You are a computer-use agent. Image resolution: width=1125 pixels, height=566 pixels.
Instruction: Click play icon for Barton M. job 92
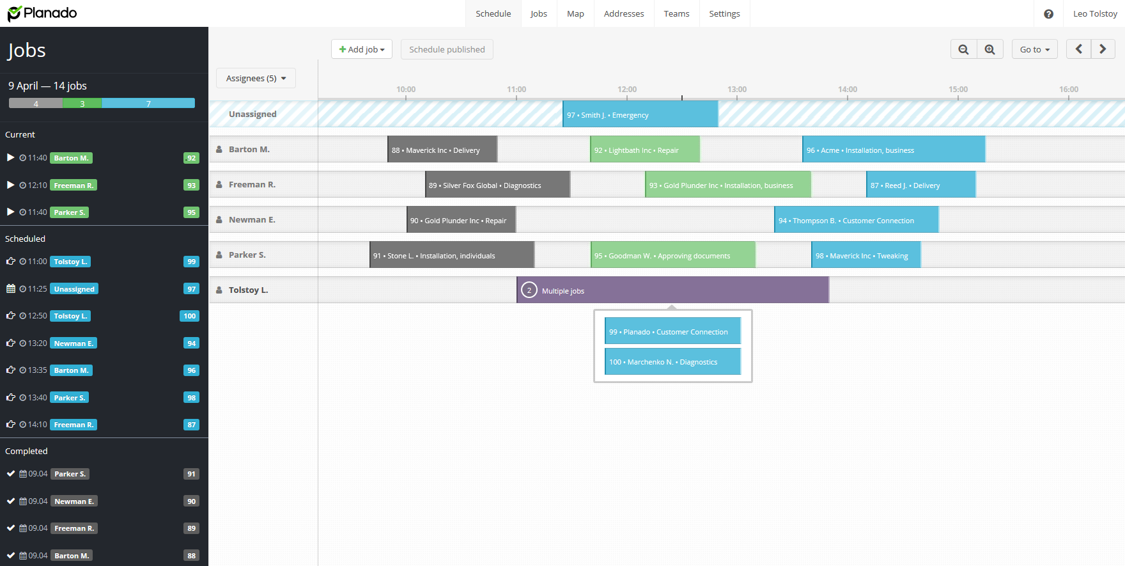click(x=10, y=157)
